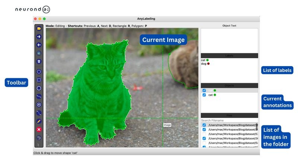The width and height of the screenshot is (298, 167).
Task: Activate the pencil Edit shapes tool
Action: [39, 121]
